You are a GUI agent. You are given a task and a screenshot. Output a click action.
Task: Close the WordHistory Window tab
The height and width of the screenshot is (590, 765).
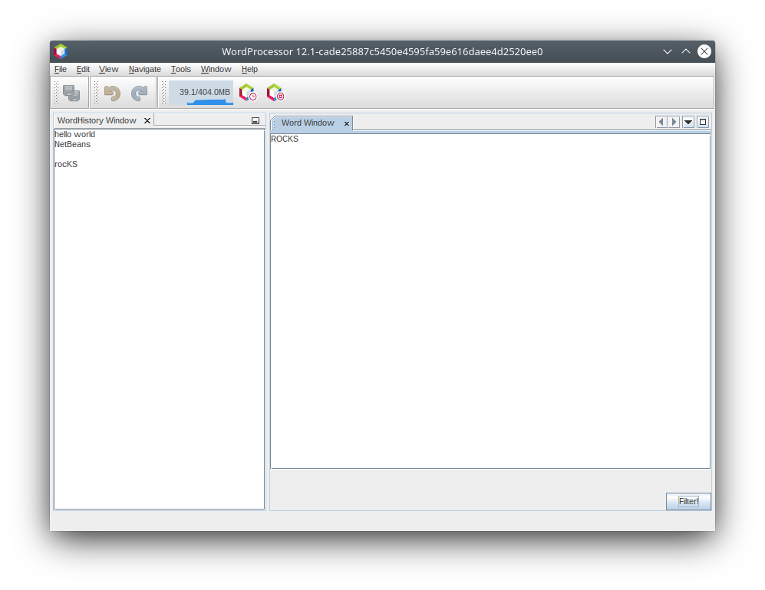click(147, 121)
